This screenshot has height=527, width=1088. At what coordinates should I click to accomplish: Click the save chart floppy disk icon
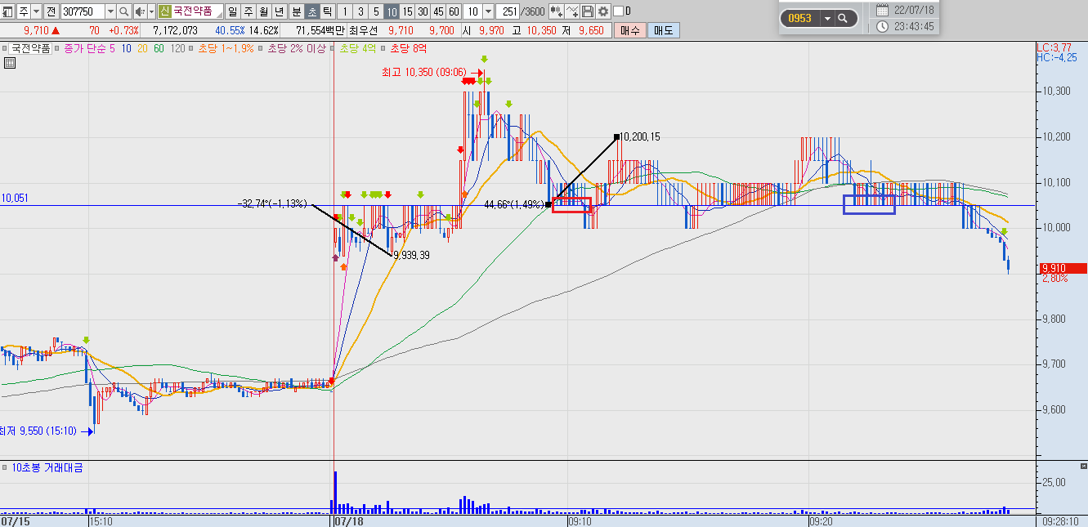tap(587, 11)
